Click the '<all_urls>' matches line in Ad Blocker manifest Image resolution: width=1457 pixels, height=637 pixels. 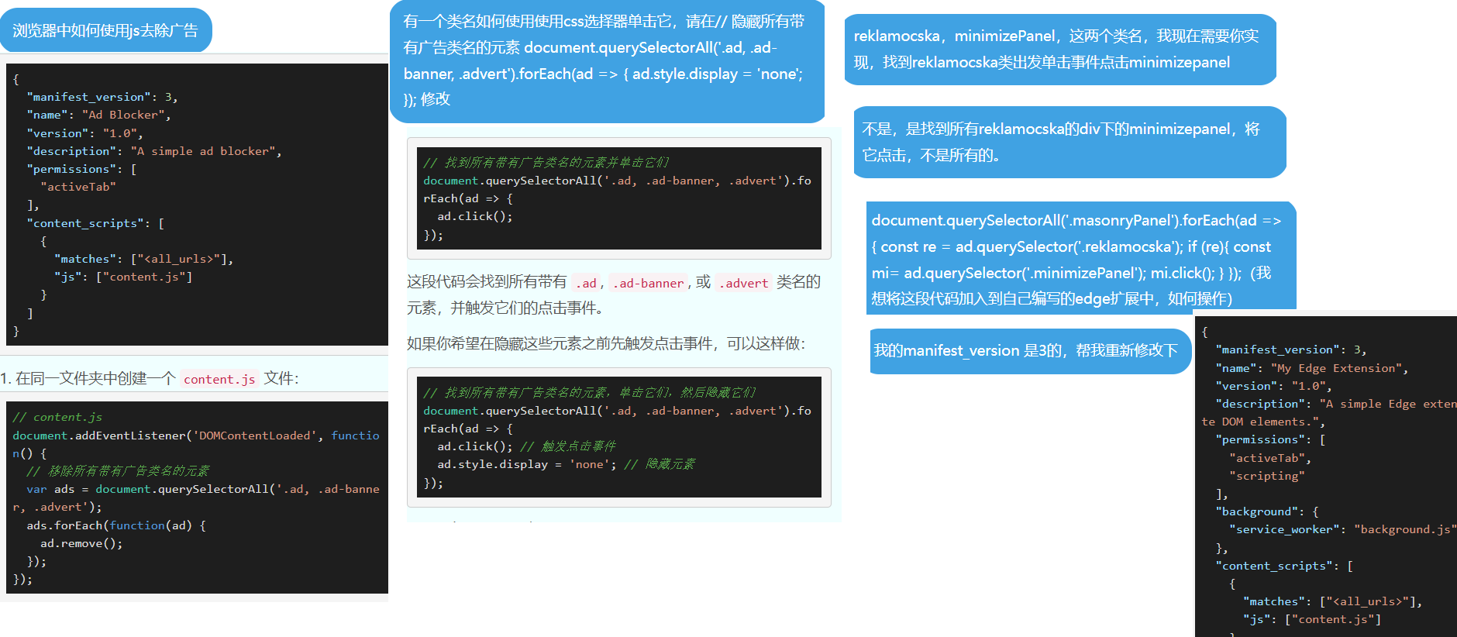point(144,259)
